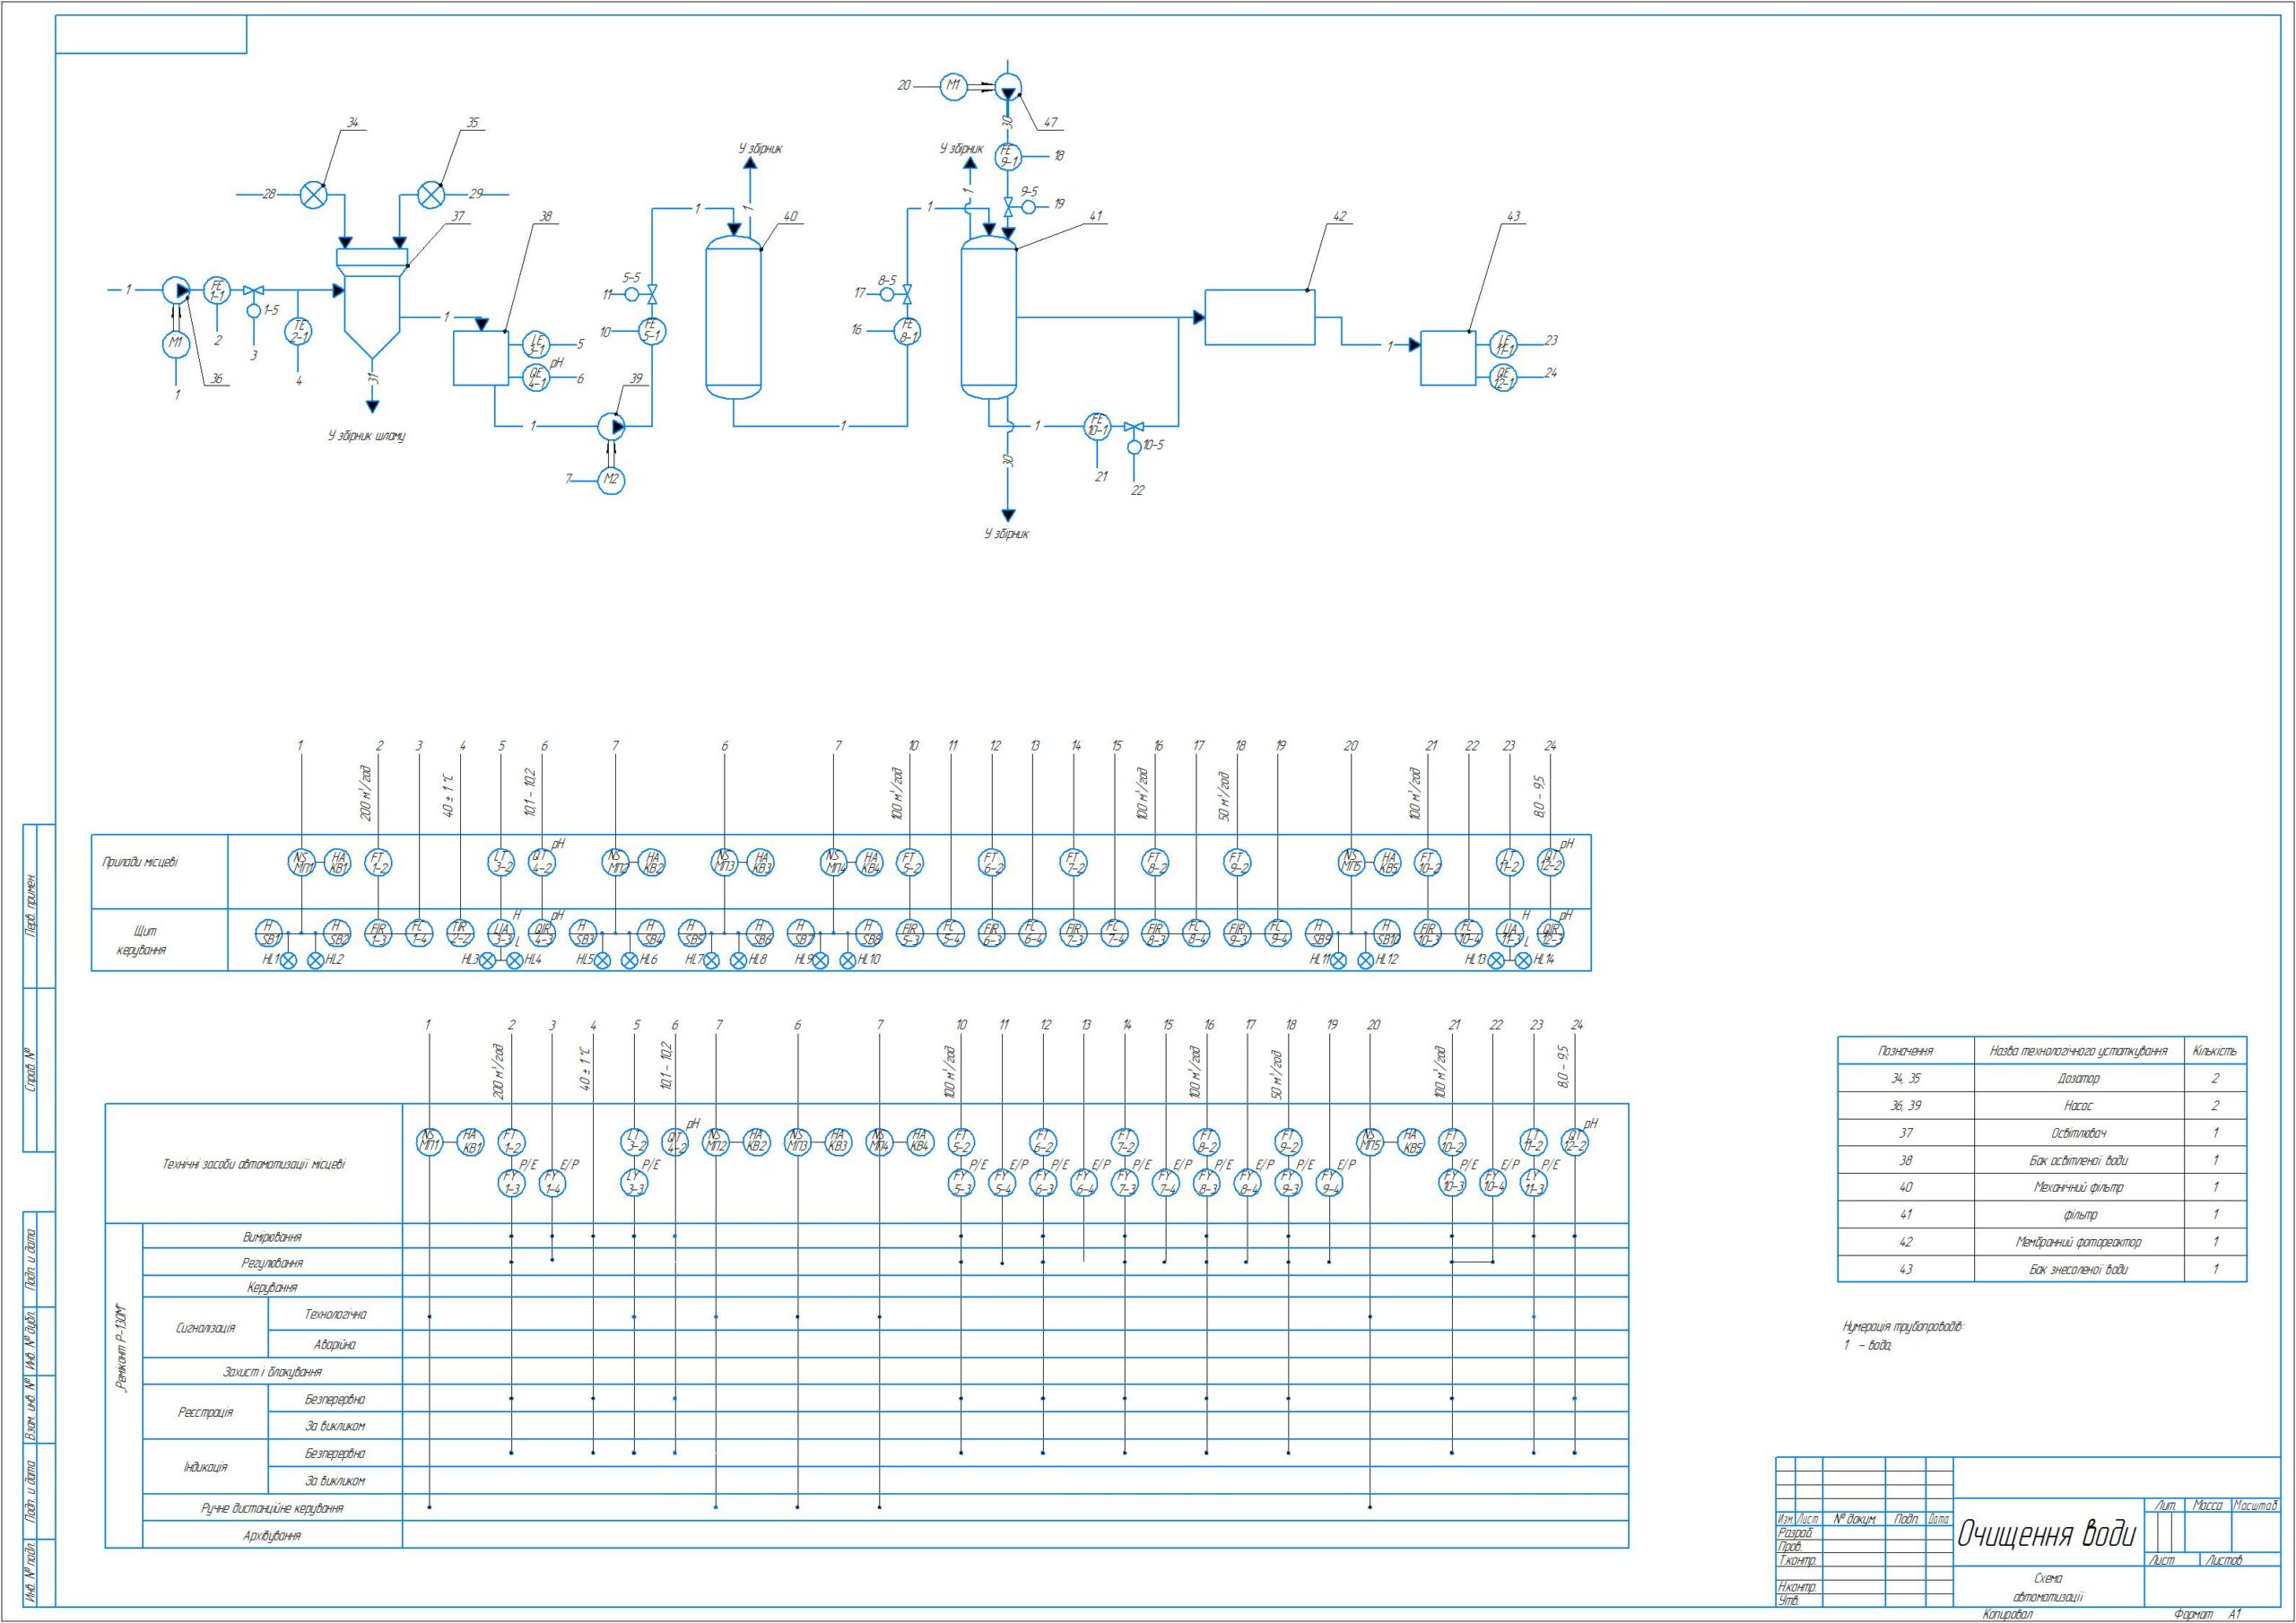This screenshot has width=2296, height=1623.
Task: Click the LE 11-1 level sensor
Action: pyautogui.click(x=1504, y=344)
